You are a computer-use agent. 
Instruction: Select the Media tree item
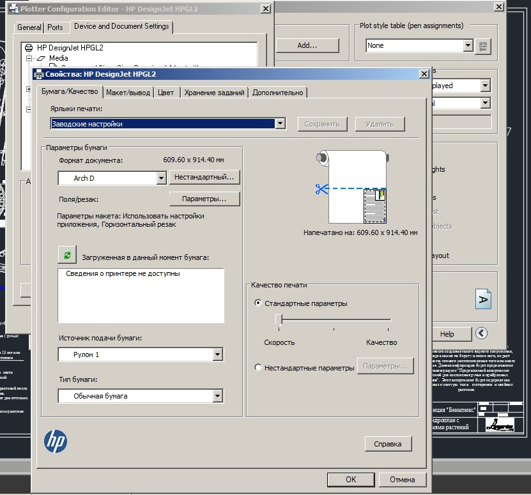[x=59, y=58]
